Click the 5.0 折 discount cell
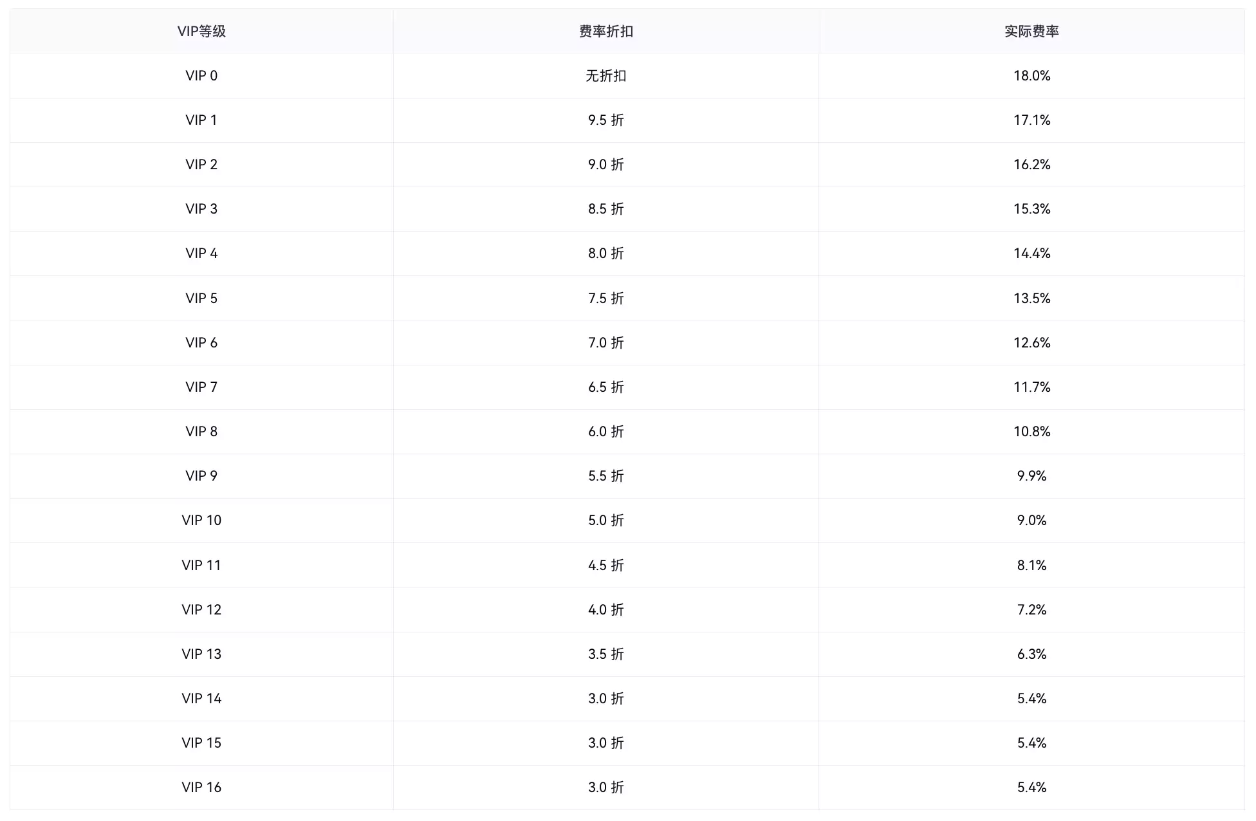Image resolution: width=1256 pixels, height=821 pixels. point(606,521)
